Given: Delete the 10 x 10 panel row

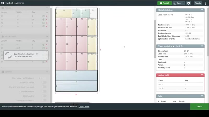Looking at the screenshot, I should point(47,26).
